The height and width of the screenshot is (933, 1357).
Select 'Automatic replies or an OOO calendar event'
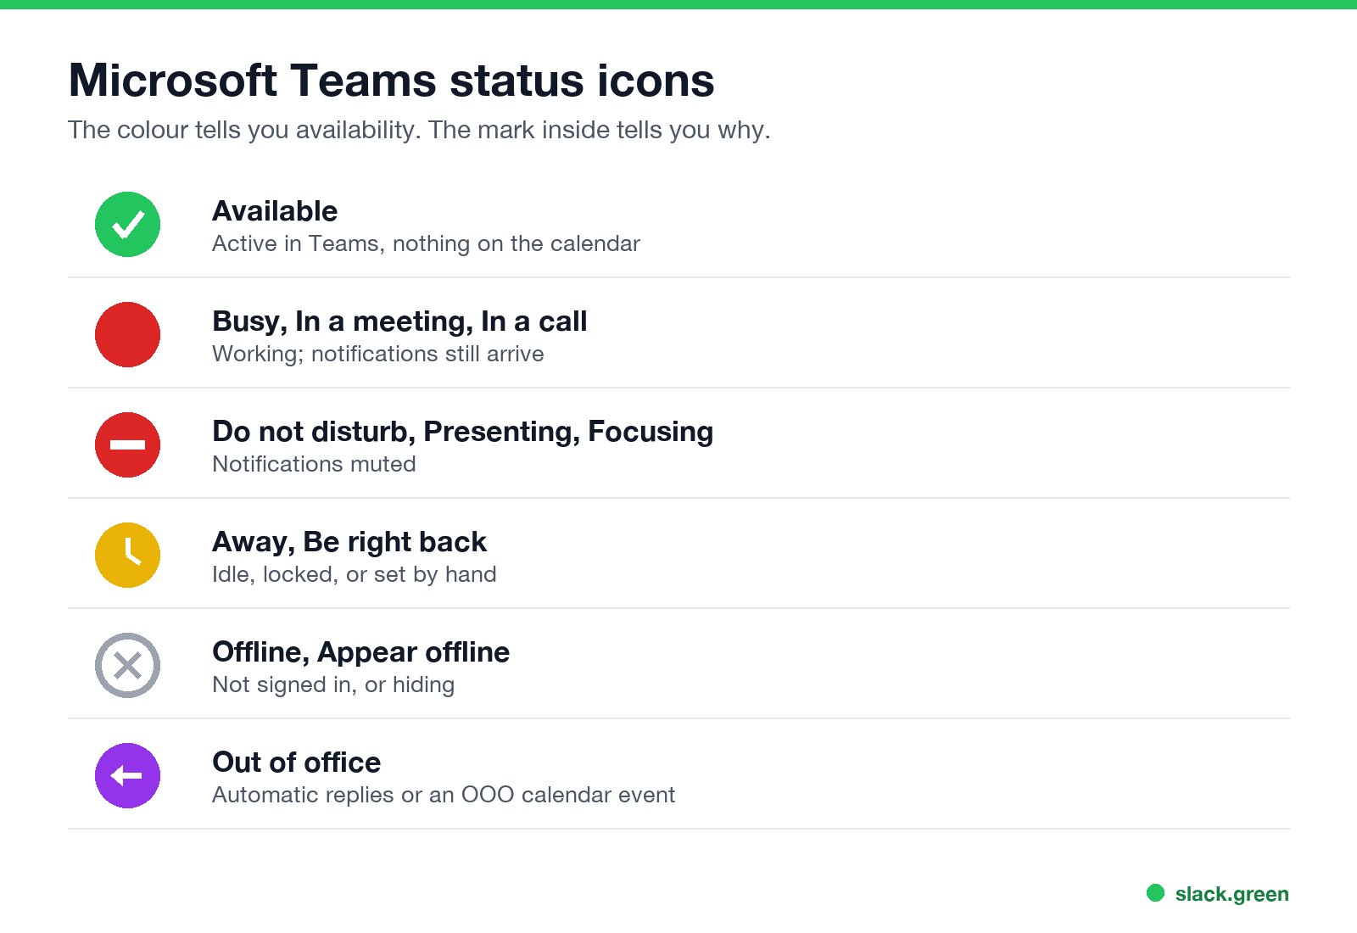pos(444,795)
